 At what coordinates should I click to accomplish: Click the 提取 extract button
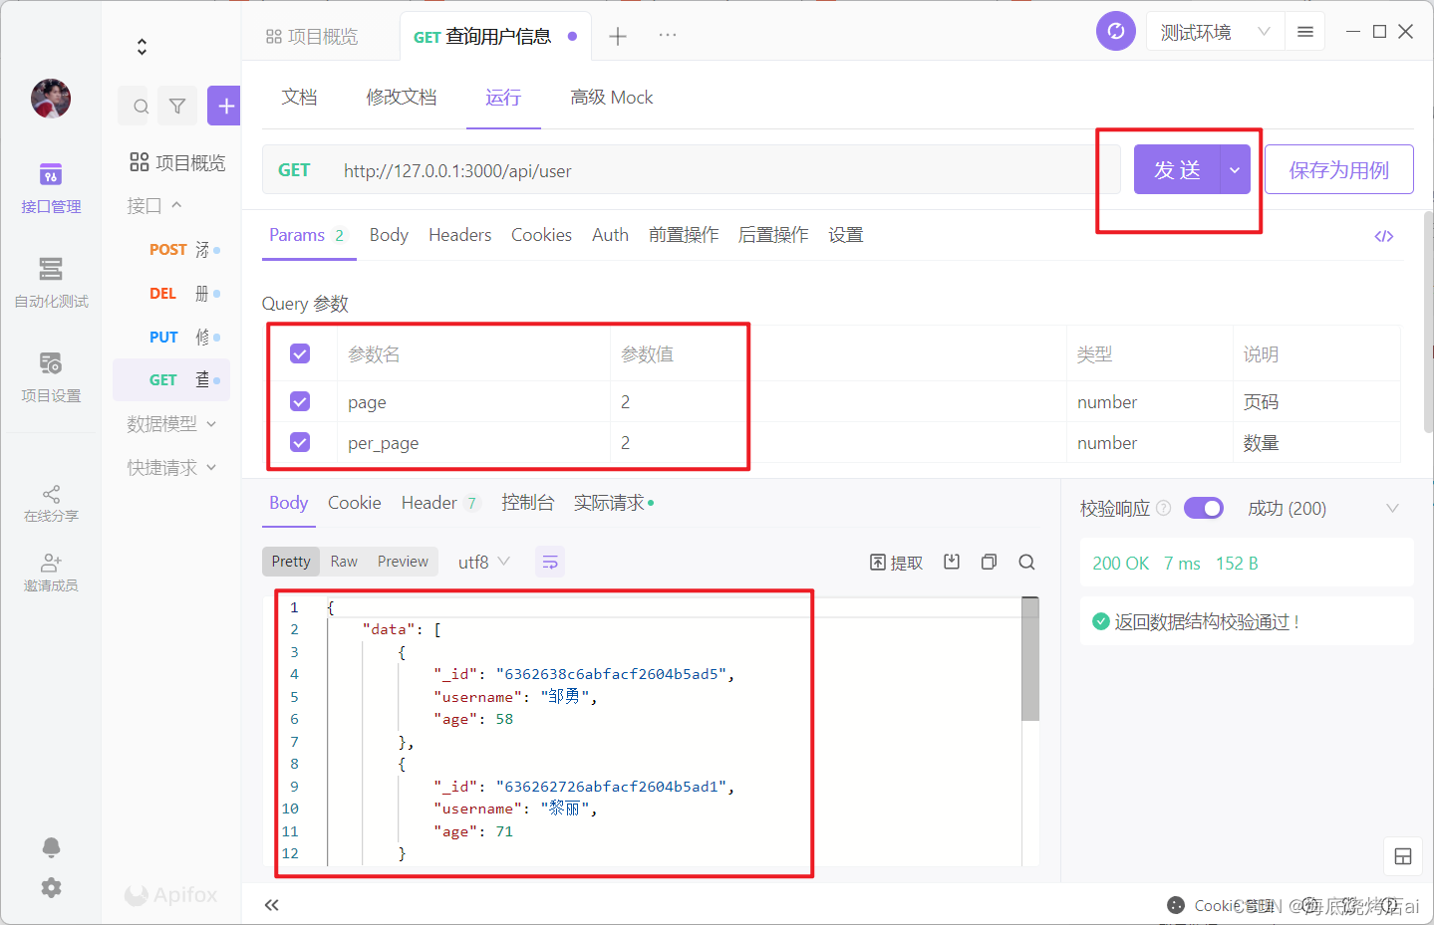pos(896,563)
